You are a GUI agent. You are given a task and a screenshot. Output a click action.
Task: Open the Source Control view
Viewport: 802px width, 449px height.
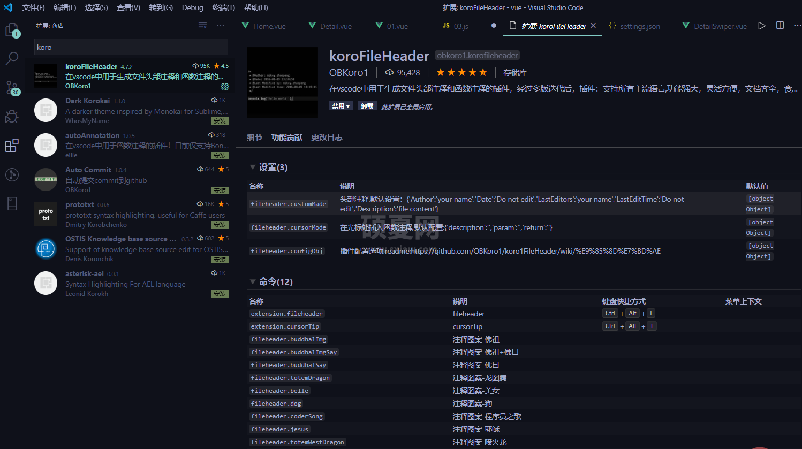(12, 88)
